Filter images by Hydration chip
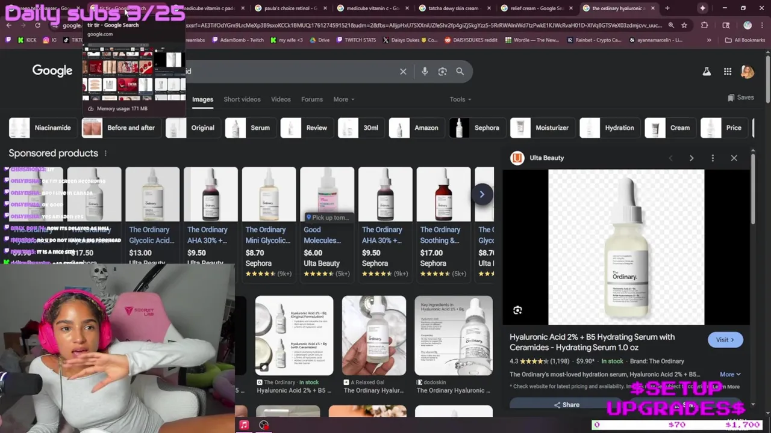Viewport: 771px width, 433px height. click(x=610, y=127)
